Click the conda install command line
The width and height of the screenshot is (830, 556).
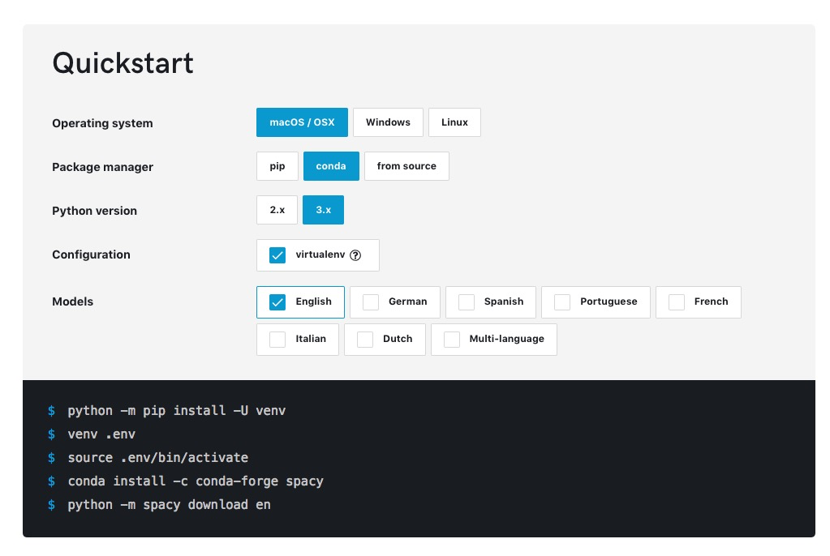point(196,481)
